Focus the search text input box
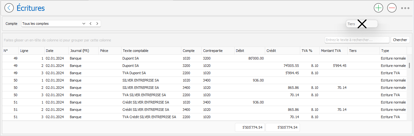This screenshot has width=414, height=136. [357, 40]
